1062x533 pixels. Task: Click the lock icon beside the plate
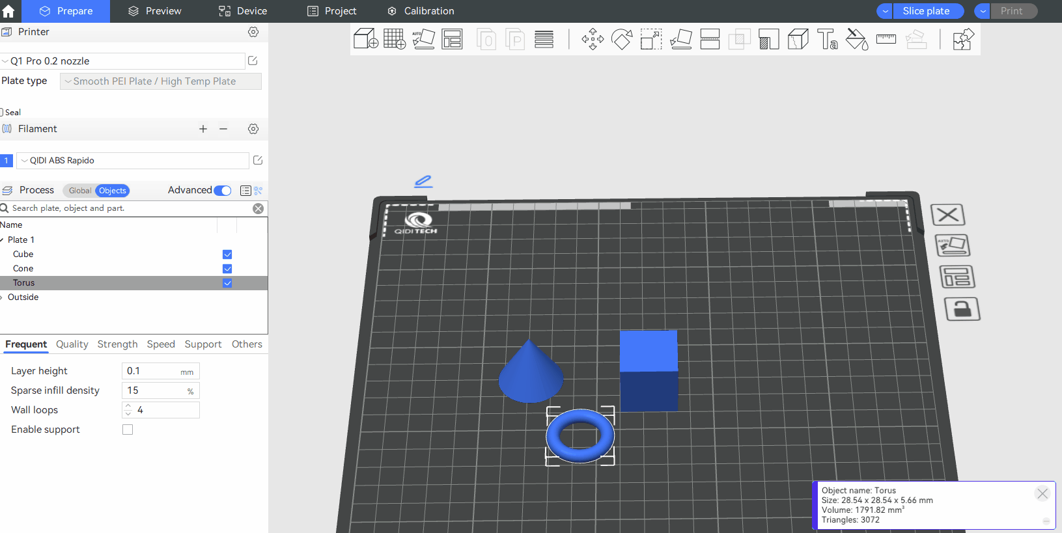962,309
